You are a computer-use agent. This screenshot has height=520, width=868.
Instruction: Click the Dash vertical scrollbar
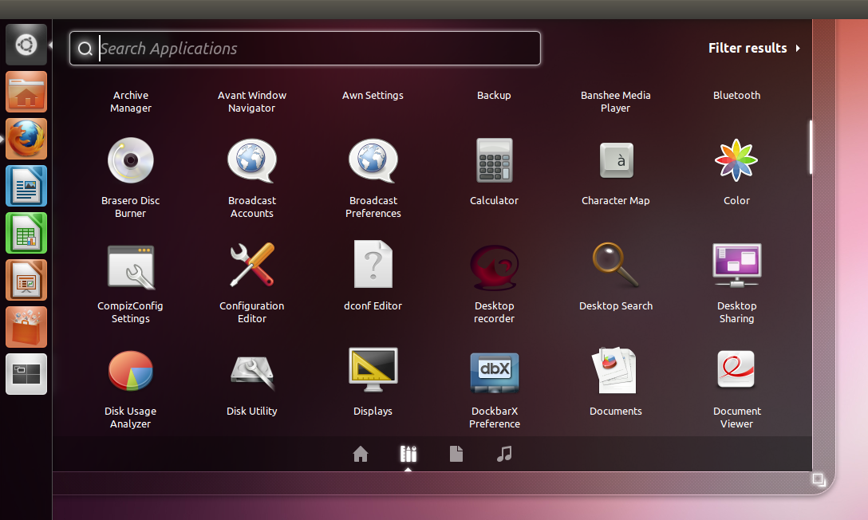click(811, 148)
